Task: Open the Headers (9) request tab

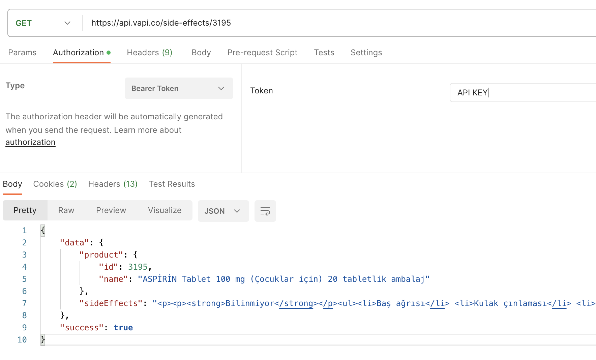Action: (x=150, y=53)
